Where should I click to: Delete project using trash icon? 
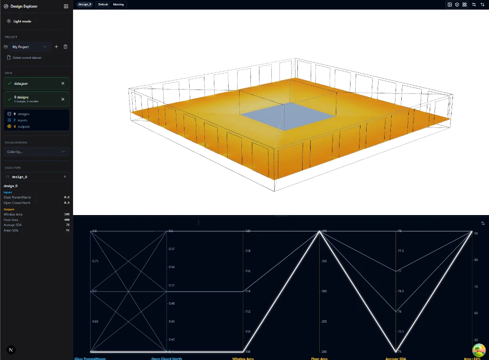coord(65,47)
